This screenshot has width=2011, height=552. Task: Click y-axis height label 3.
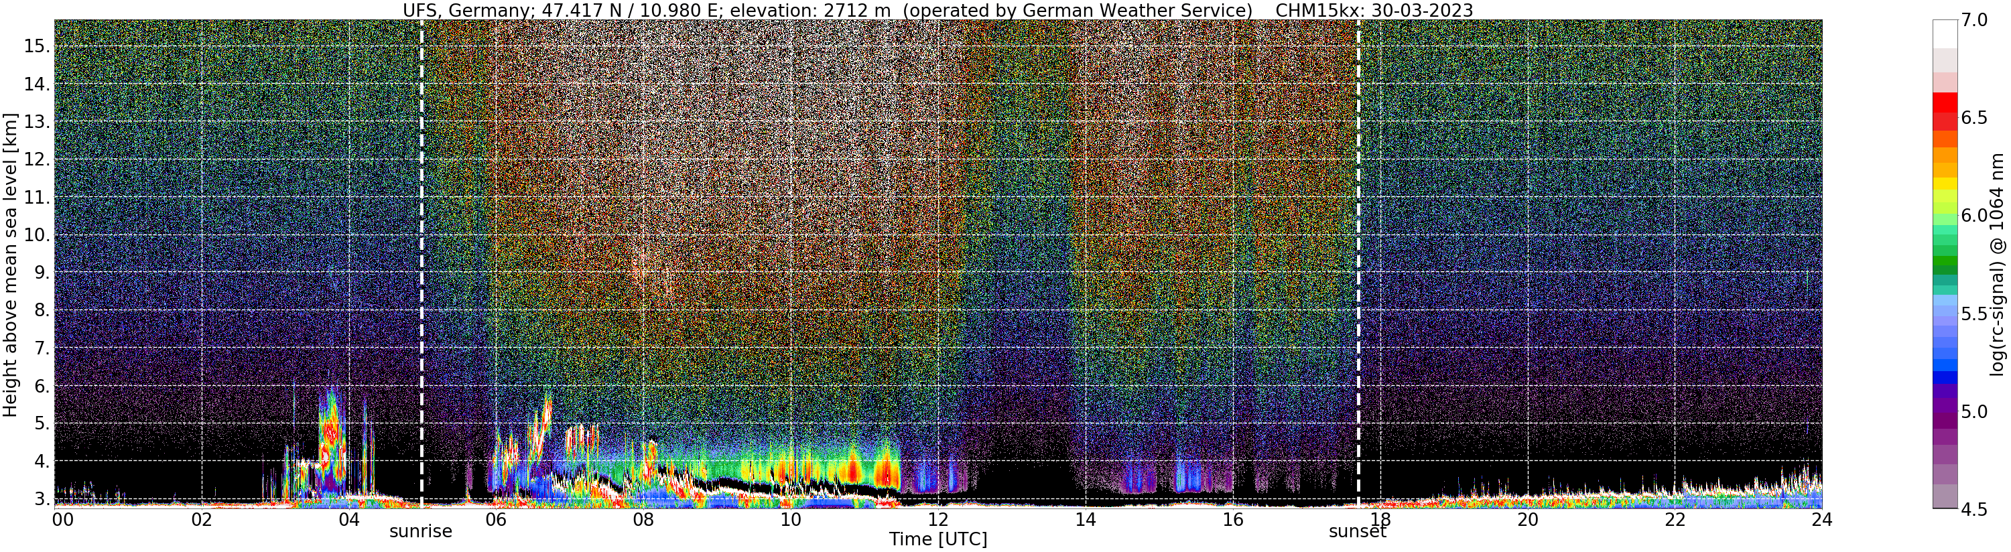coord(41,499)
